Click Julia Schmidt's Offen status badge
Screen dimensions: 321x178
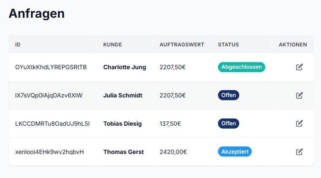pos(228,95)
